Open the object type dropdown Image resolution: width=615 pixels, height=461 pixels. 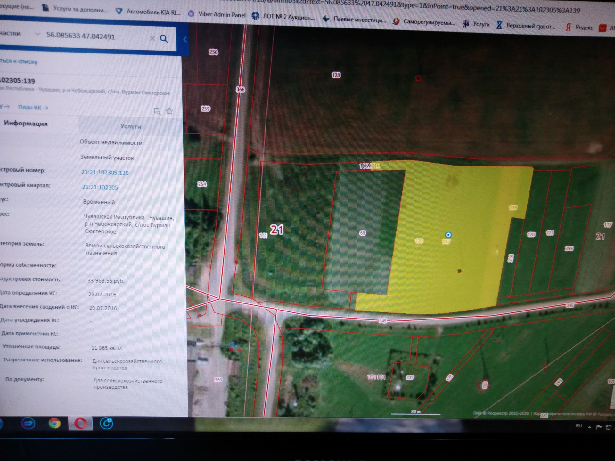(x=37, y=34)
